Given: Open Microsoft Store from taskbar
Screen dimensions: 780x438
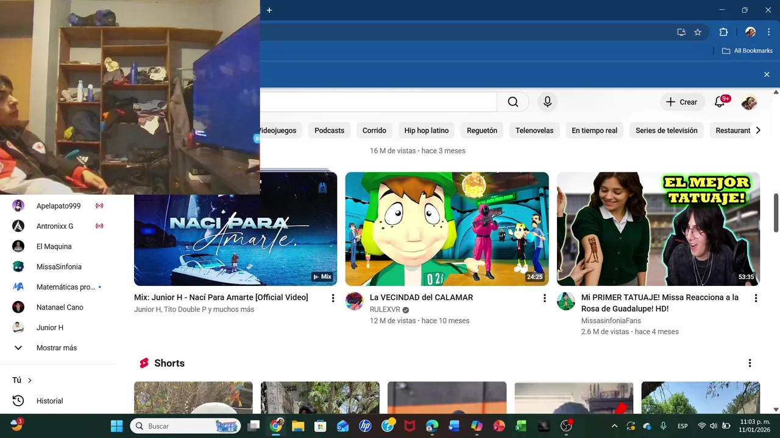Looking at the screenshot, I should pos(320,426).
